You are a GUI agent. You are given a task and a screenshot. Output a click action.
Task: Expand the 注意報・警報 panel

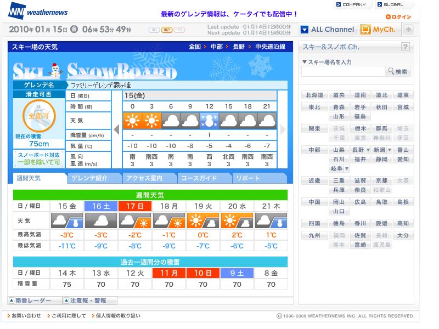(x=90, y=300)
